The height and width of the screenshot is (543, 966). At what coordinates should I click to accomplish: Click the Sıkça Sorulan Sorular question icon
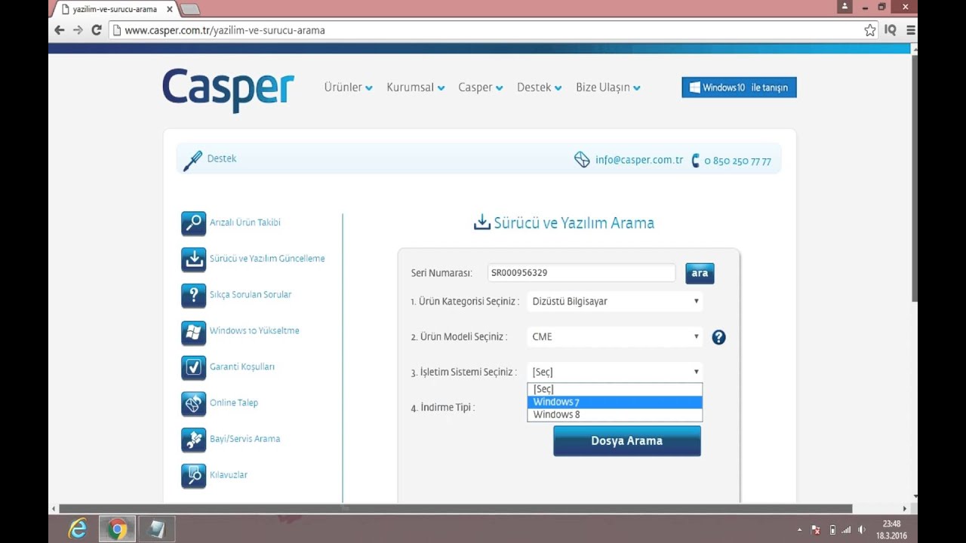pyautogui.click(x=194, y=296)
